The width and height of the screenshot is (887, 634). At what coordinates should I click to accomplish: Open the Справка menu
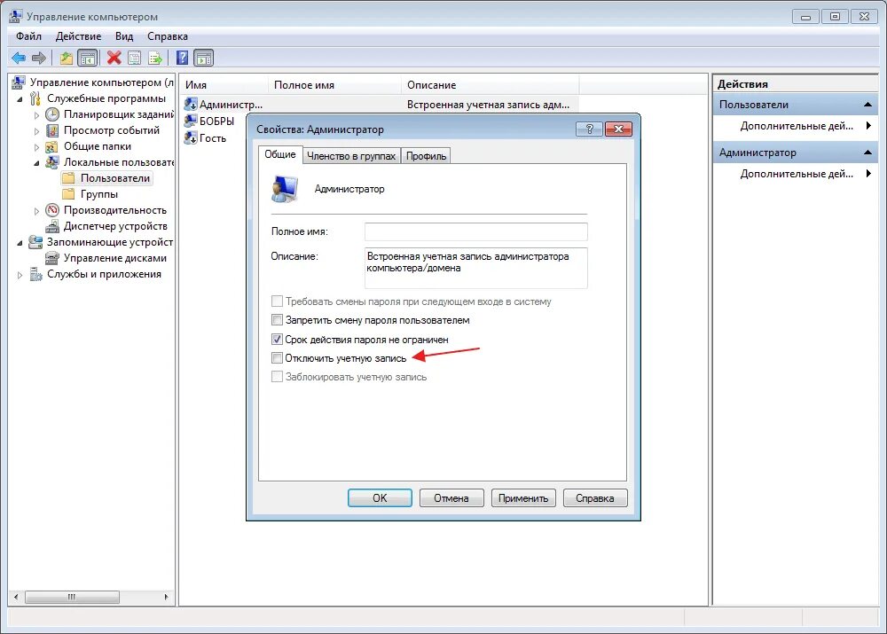coord(167,36)
